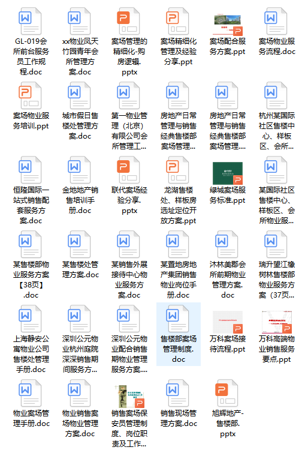Select 案场物业服务流程.doc document icon
The width and height of the screenshot is (302, 450).
click(276, 21)
